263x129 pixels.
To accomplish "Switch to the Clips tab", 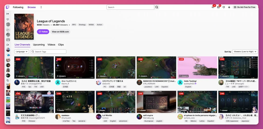I will (61, 45).
